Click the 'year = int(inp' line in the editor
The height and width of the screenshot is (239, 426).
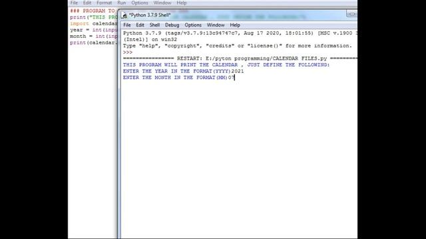[x=93, y=30]
